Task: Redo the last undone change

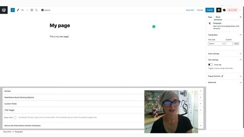Action: click(27, 10)
